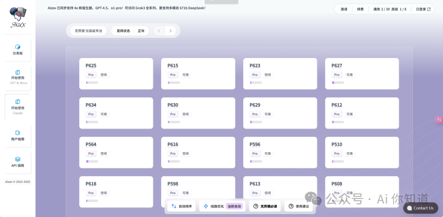Click the usage progress bar on P625
The height and width of the screenshot is (217, 443).
92,83
